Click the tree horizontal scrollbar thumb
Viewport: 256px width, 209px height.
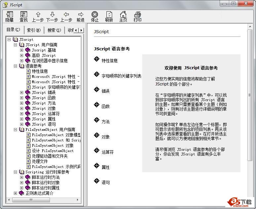click(x=31, y=200)
